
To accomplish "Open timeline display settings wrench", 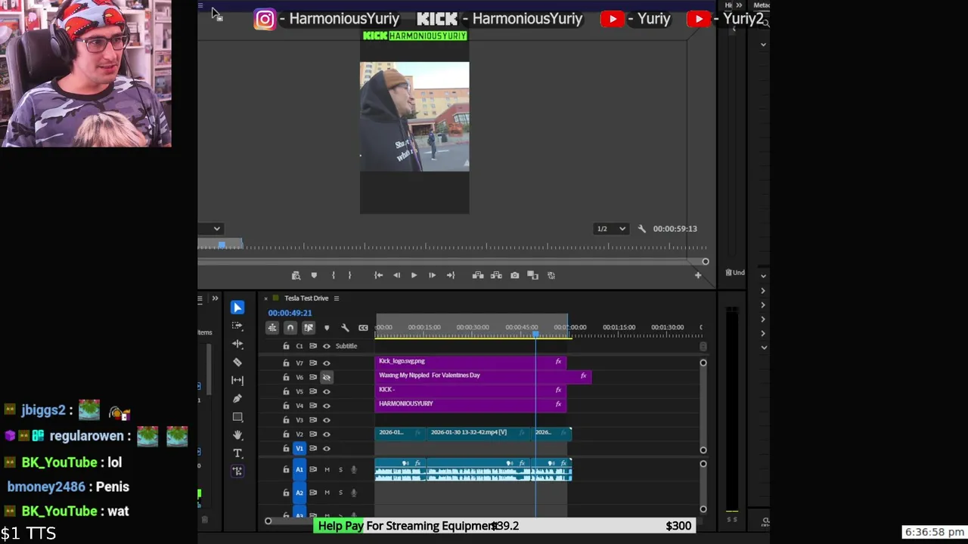I will click(345, 327).
